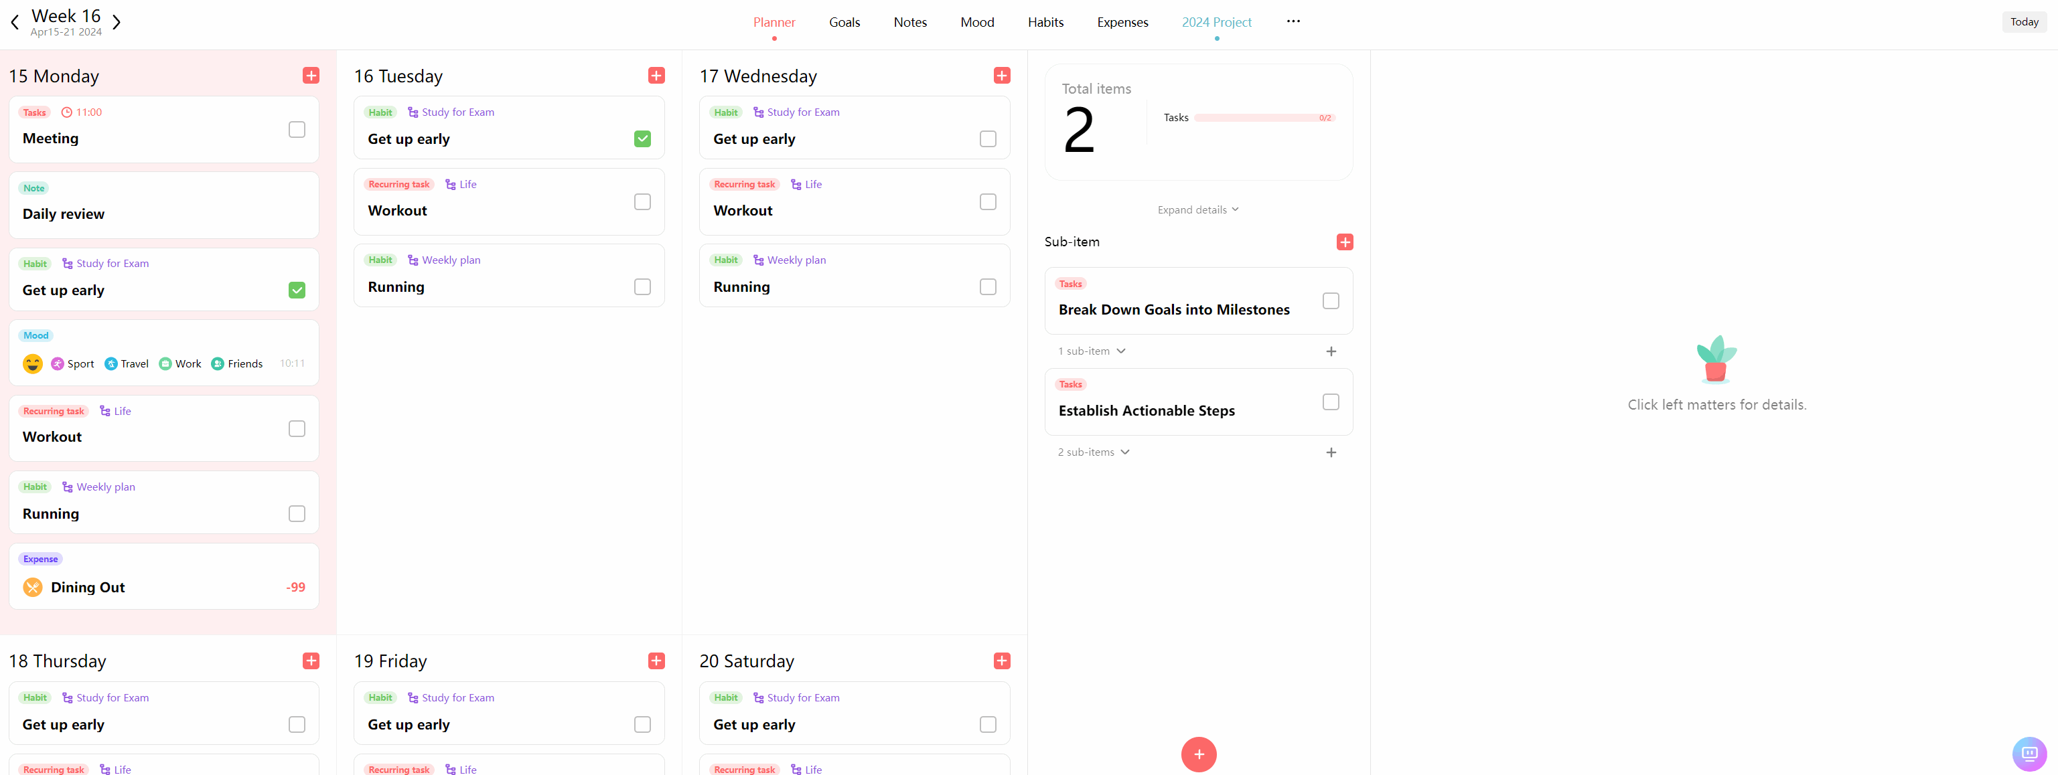Check Wednesday's Running habit
The image size is (2058, 775).
987,286
